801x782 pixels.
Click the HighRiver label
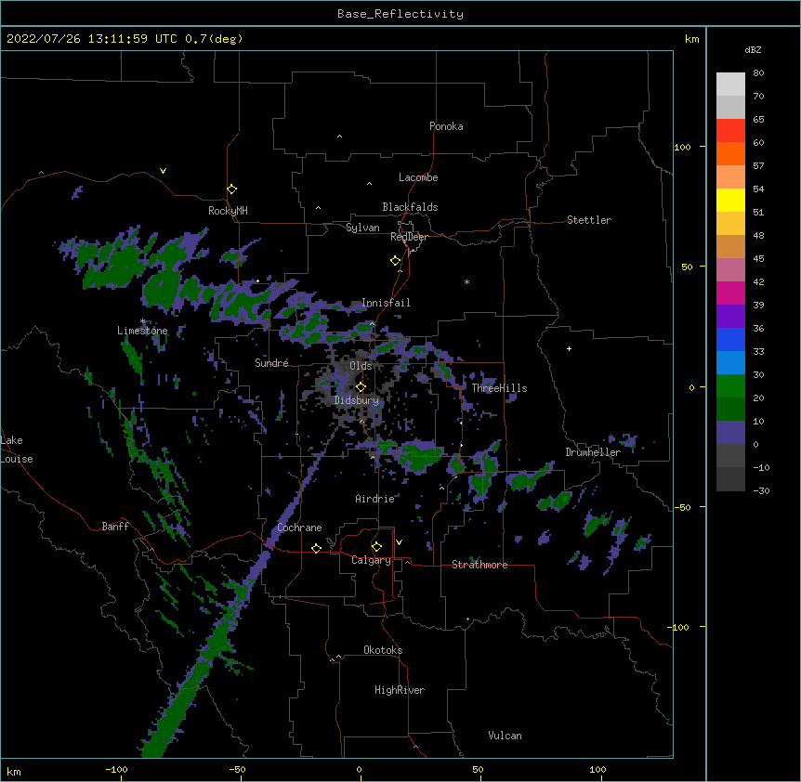400,690
